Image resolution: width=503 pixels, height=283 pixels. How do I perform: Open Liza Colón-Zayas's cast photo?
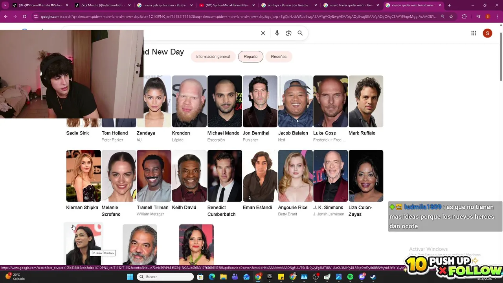366,176
